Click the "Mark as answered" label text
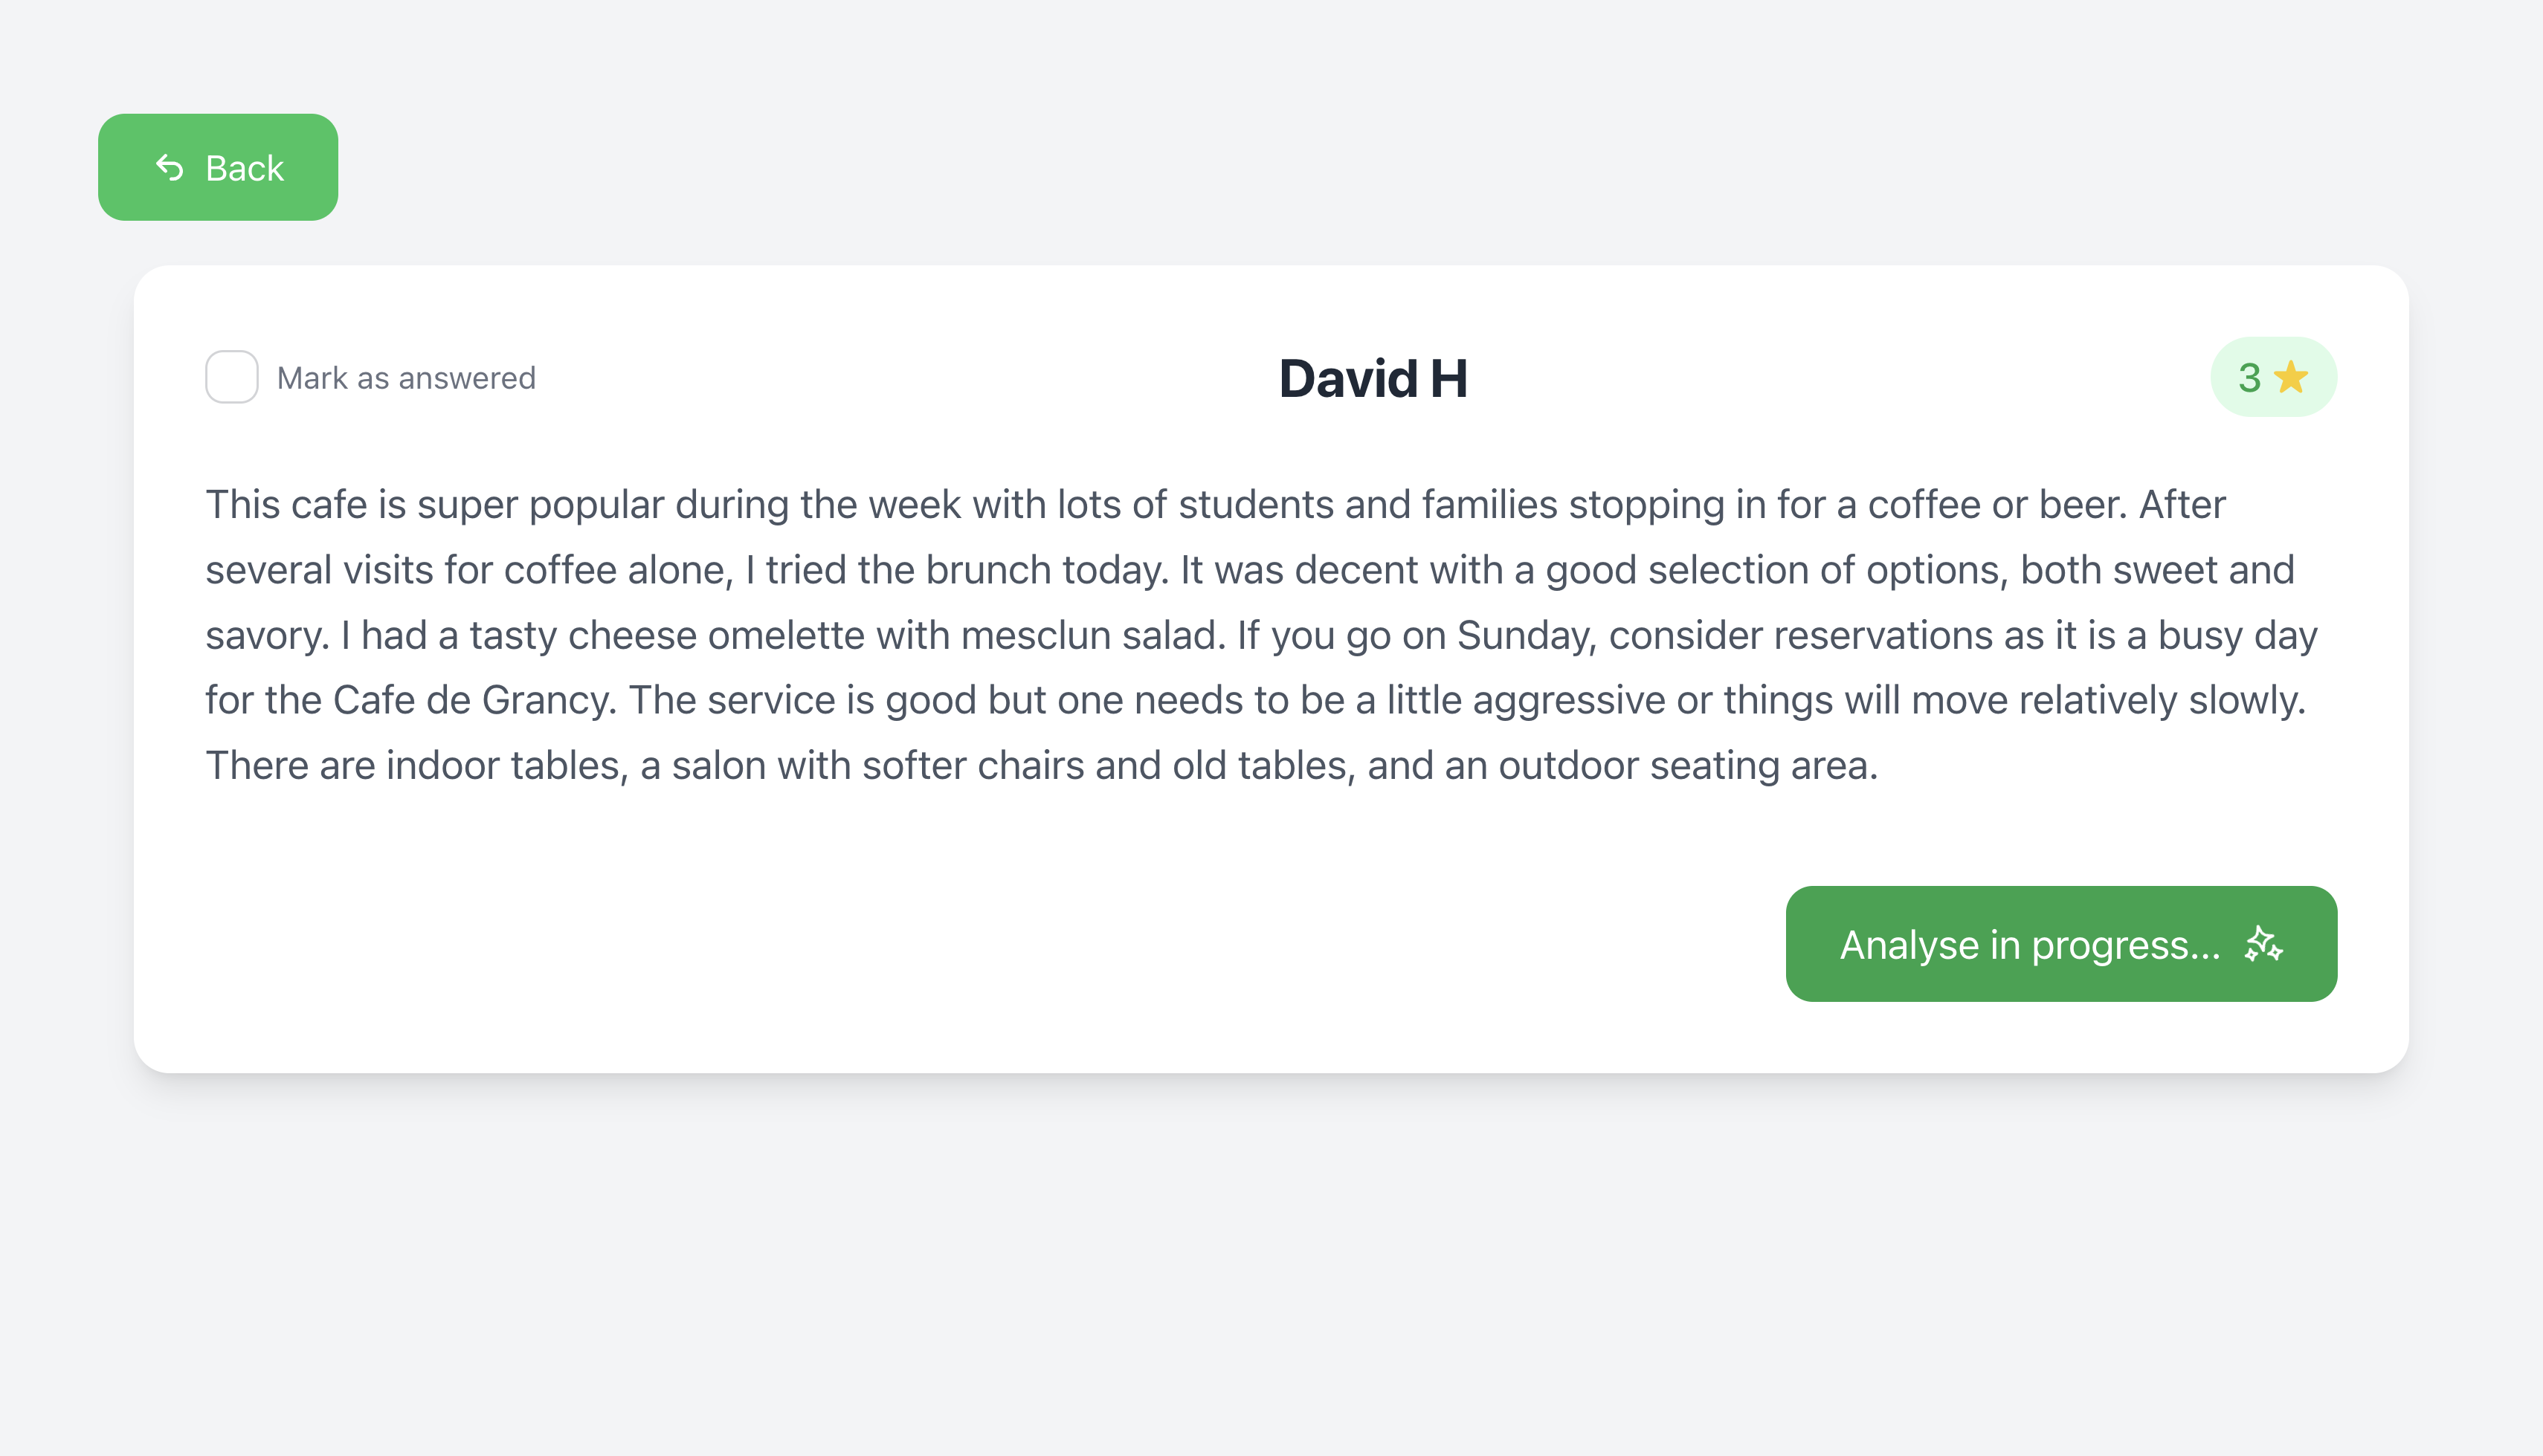Viewport: 2543px width, 1456px height. click(406, 378)
